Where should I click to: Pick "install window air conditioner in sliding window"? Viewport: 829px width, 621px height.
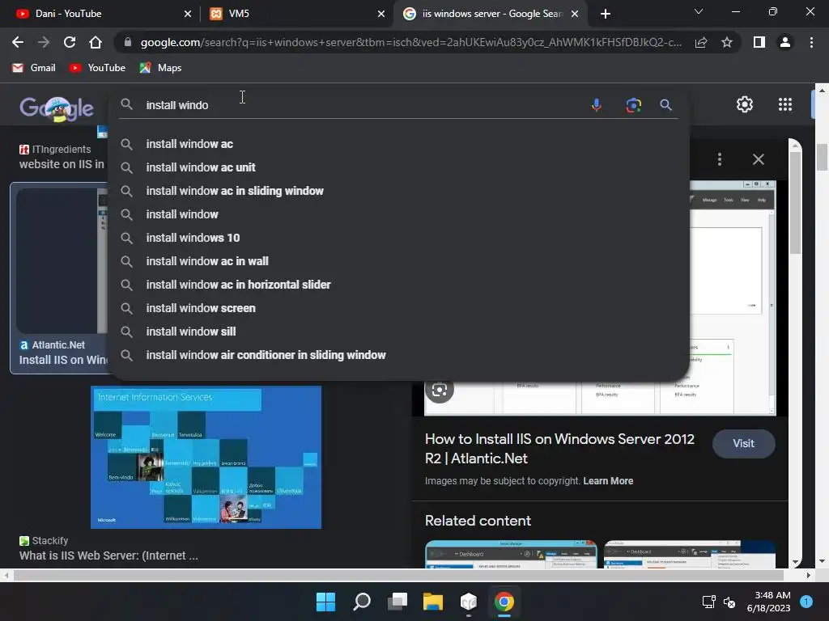pyautogui.click(x=398, y=356)
